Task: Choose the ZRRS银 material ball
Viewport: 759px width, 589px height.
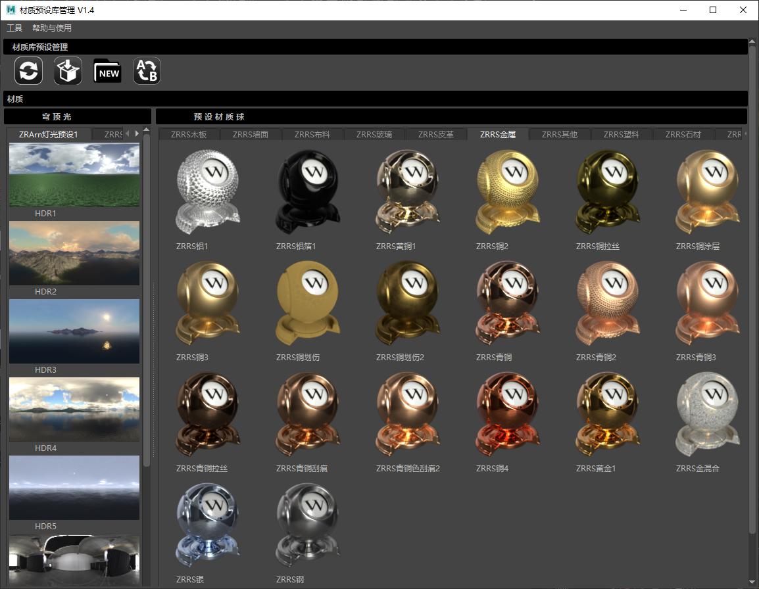Action: coord(208,525)
